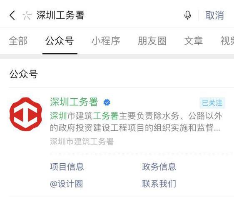Viewport: 234px width, 197px height.
Task: Switch to the 文章 tab
Action: click(194, 41)
